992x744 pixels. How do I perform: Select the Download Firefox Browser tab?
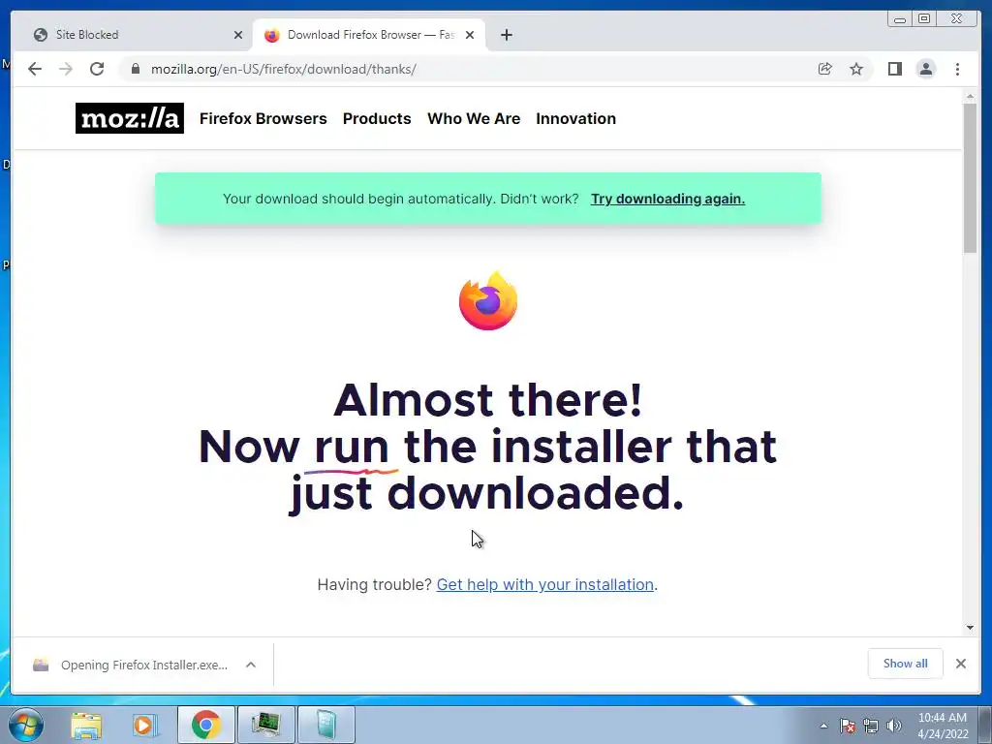click(369, 35)
